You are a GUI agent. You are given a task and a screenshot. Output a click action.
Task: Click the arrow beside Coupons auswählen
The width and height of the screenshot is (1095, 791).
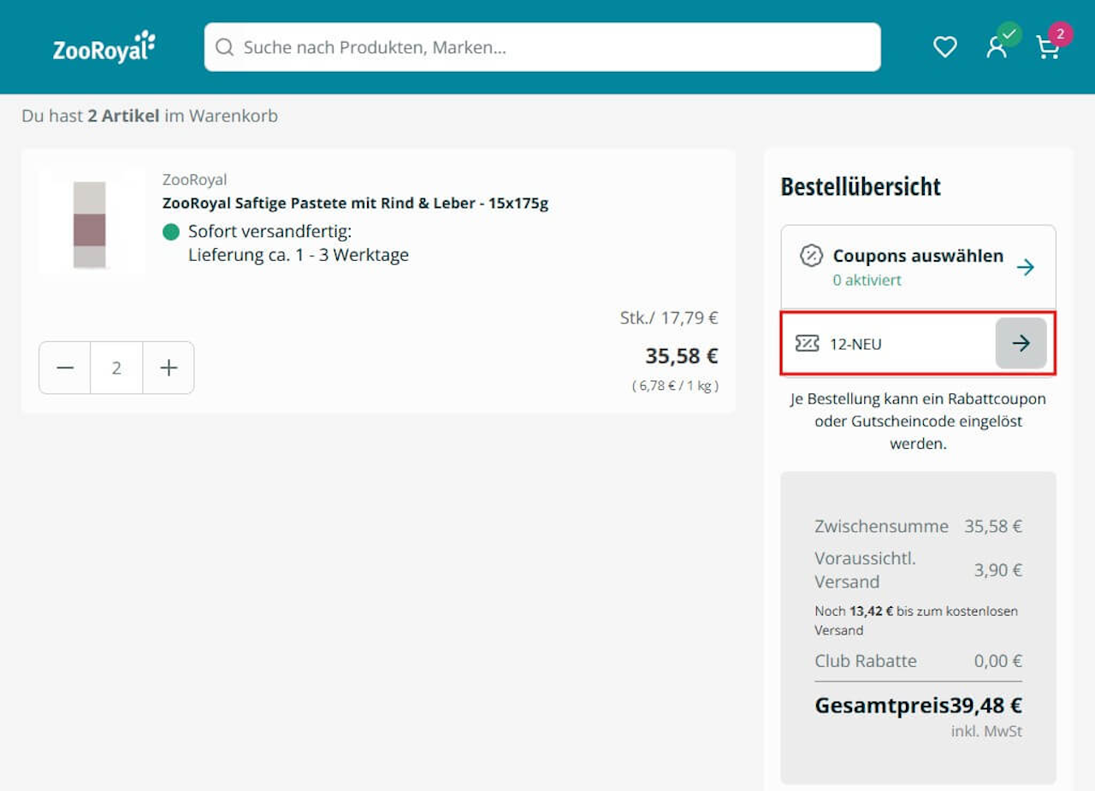pos(1026,268)
